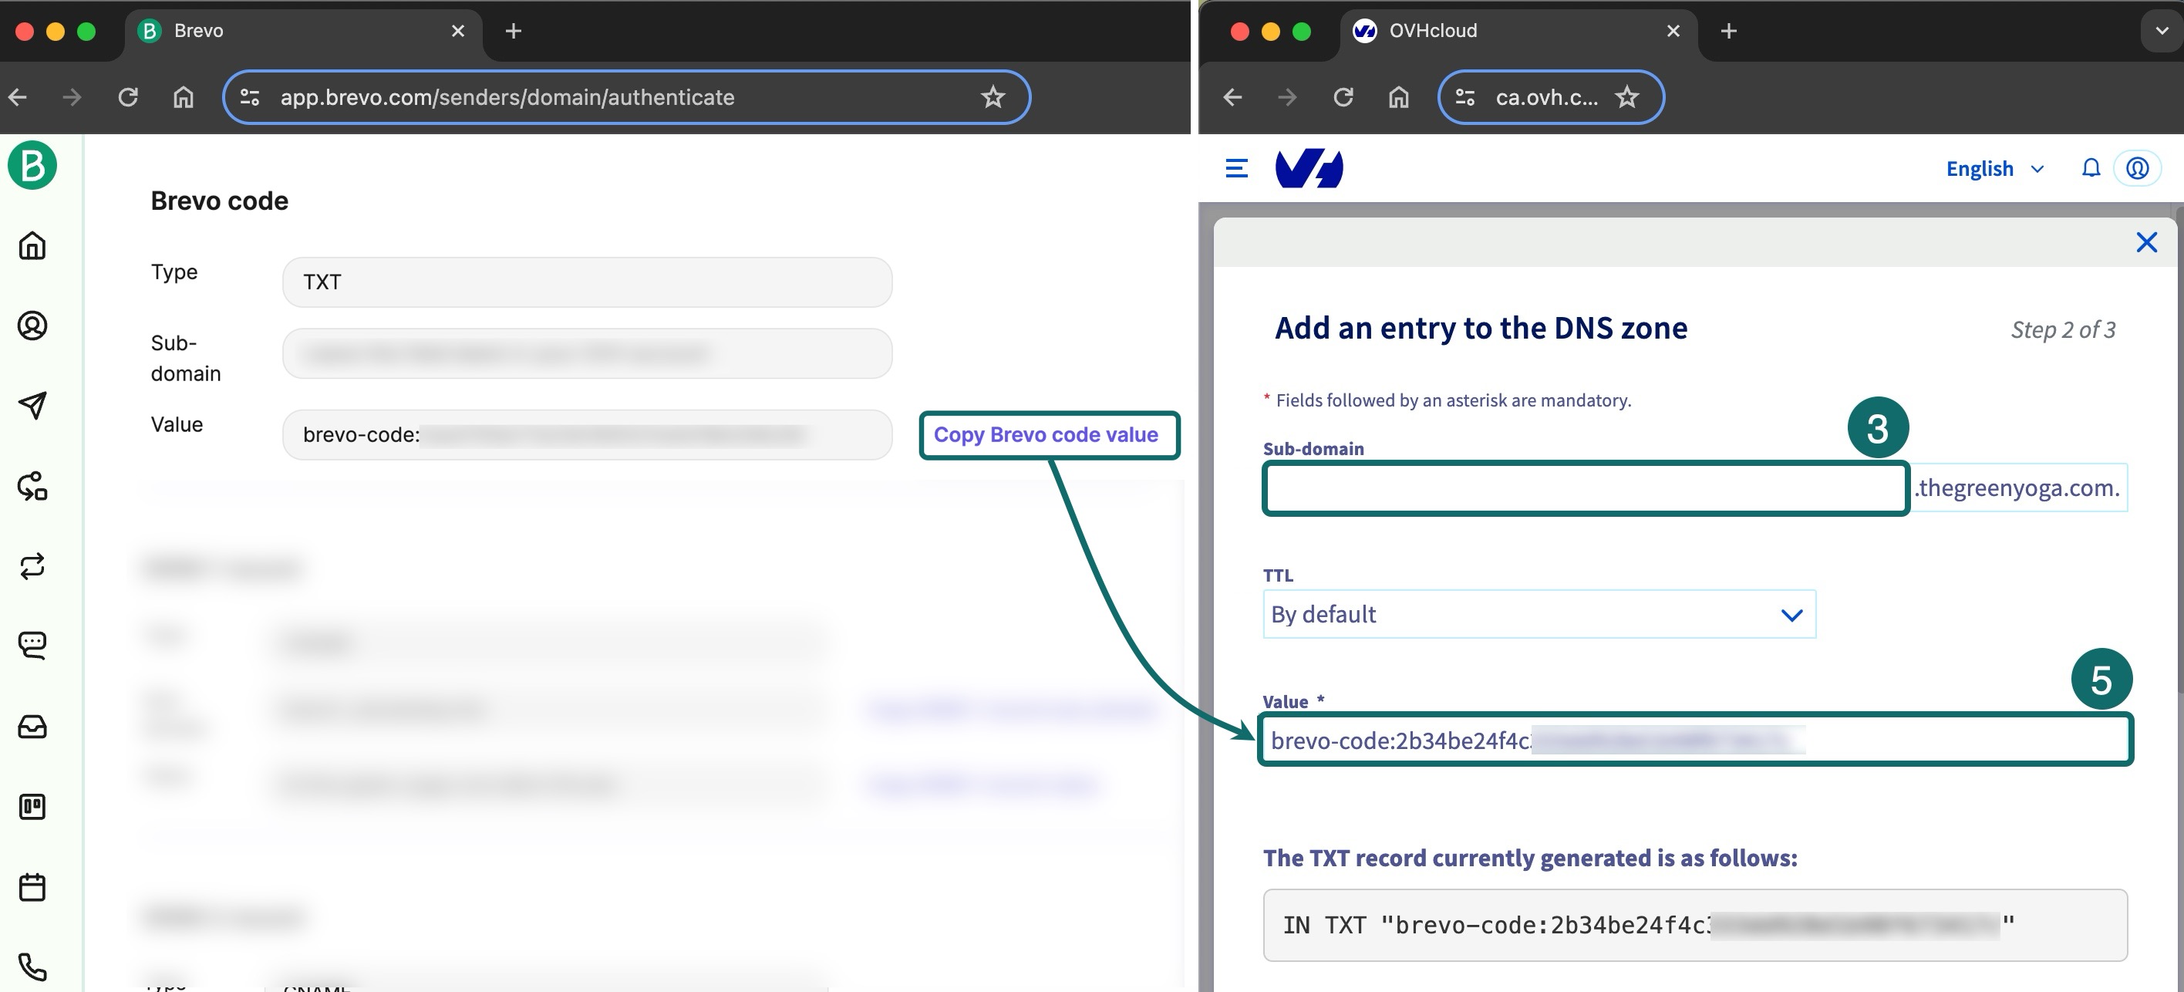Reload the OVHcloud page
2184x992 pixels.
1343,97
